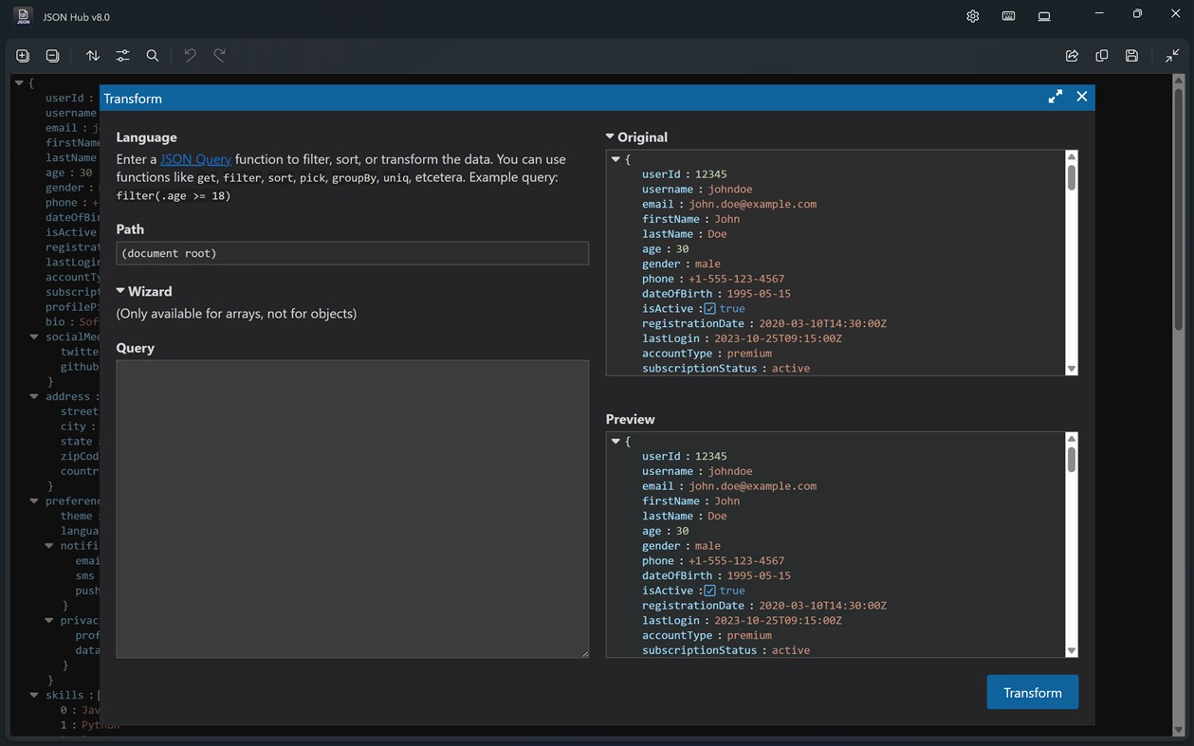Image resolution: width=1194 pixels, height=746 pixels.
Task: Redo action arrow icon
Action: pos(219,56)
